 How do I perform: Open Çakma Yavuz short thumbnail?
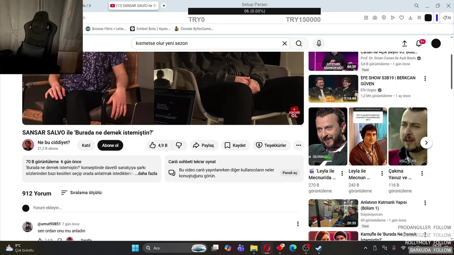click(x=408, y=136)
